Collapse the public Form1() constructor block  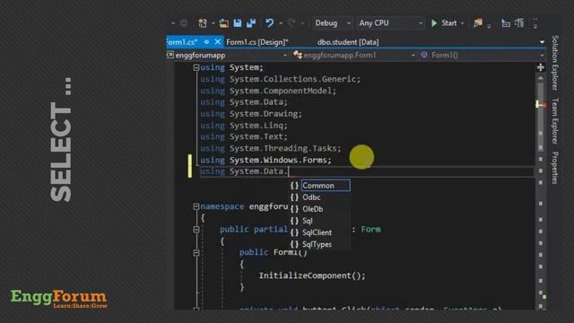click(196, 253)
